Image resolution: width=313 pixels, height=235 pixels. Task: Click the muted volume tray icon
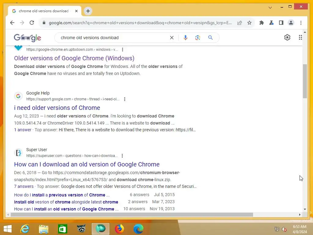(284, 229)
